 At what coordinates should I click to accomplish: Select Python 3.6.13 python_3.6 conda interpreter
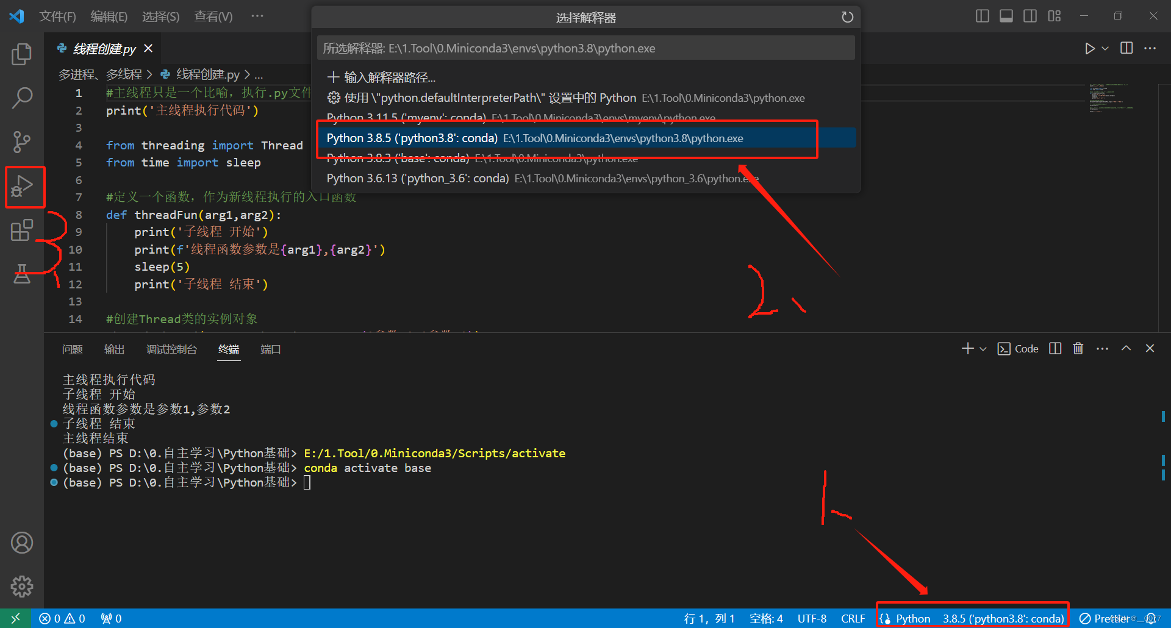(x=585, y=178)
